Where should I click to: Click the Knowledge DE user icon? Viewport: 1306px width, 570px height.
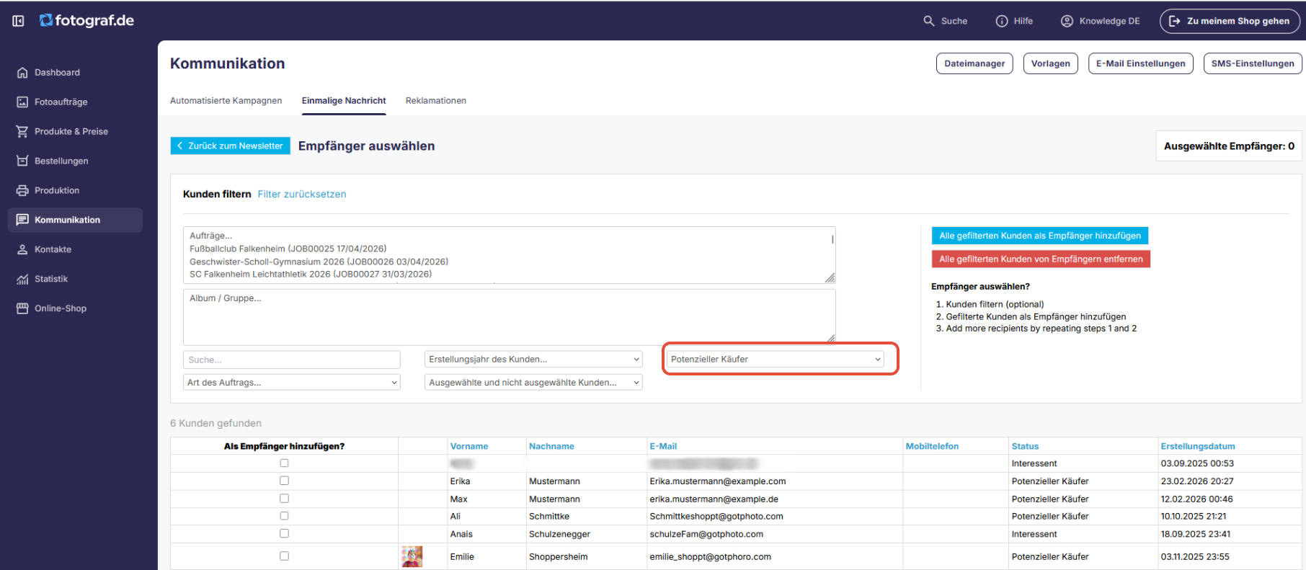1067,21
